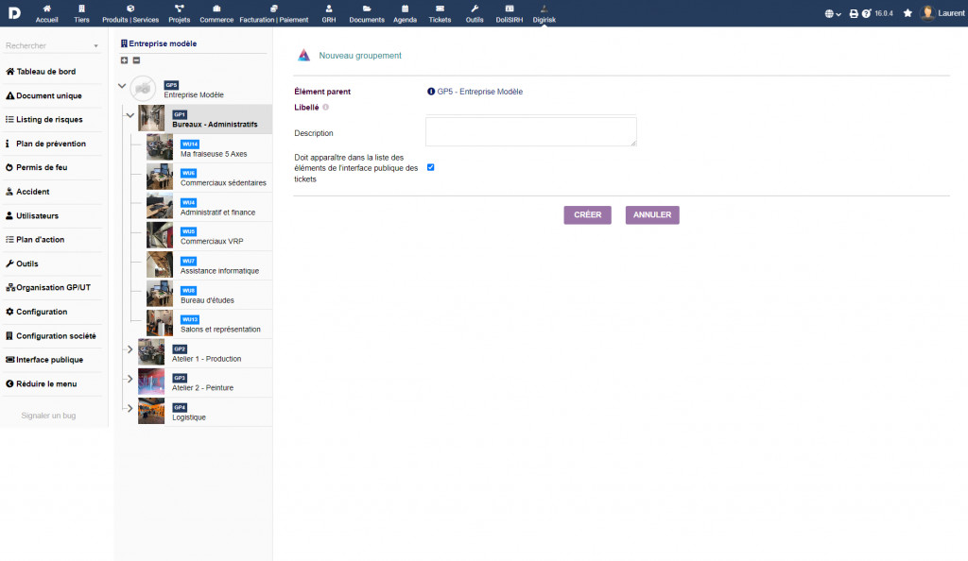Expand the GP2 Atelier 1 - Production node
Screen dimensions: 968x561
130,349
